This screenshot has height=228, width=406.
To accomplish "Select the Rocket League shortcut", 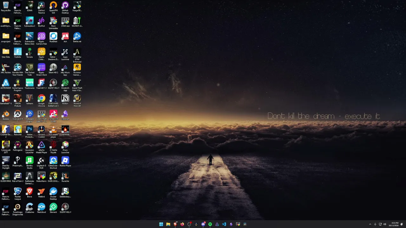I will click(x=18, y=194).
